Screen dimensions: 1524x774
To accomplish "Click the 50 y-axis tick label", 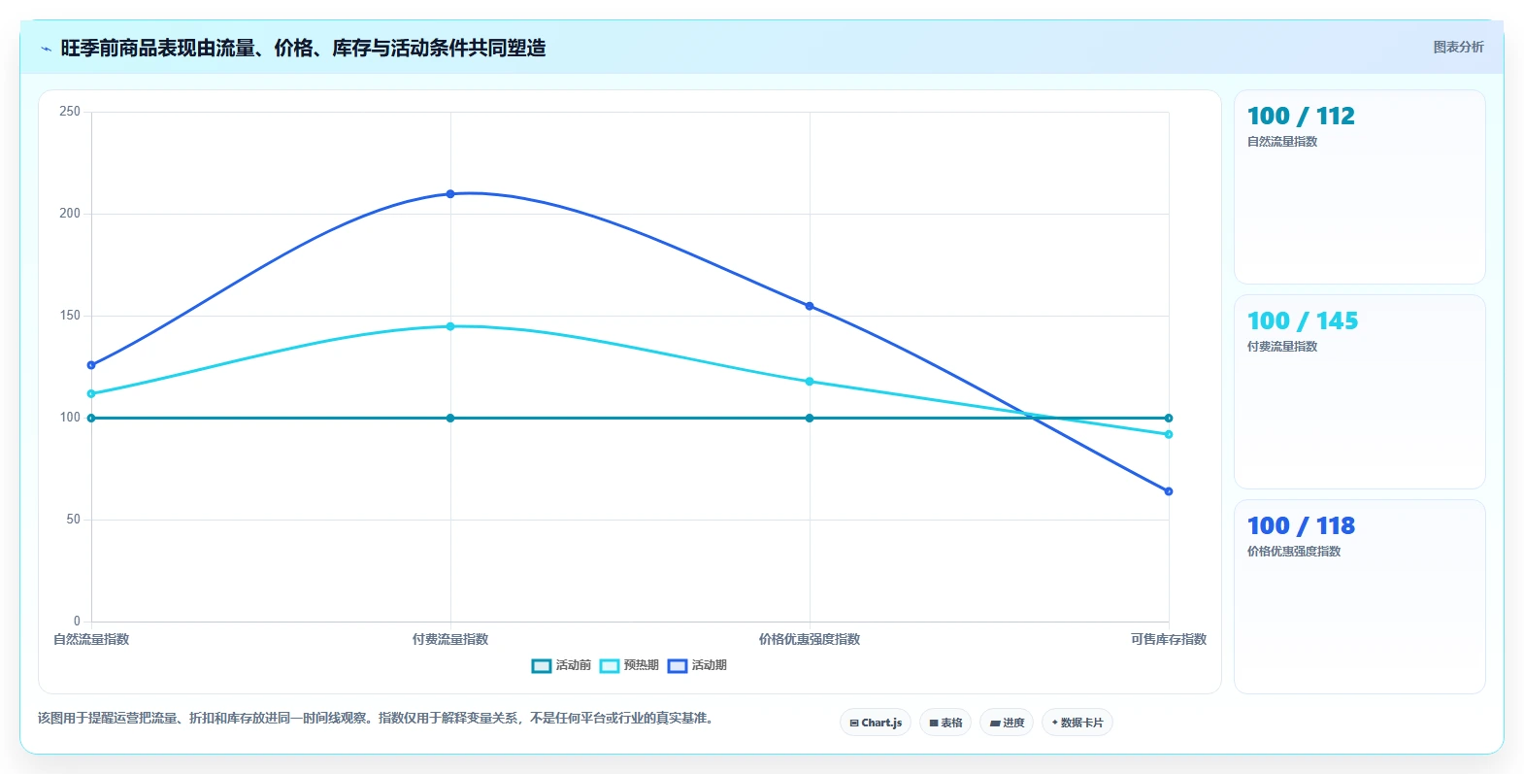I will click(74, 520).
